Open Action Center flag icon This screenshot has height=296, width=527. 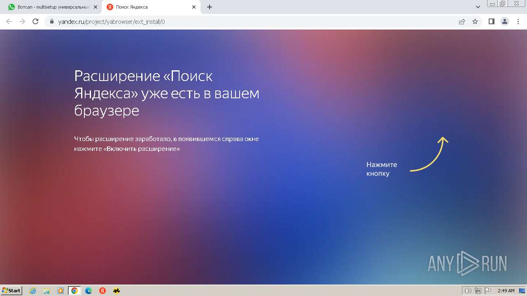click(487, 291)
